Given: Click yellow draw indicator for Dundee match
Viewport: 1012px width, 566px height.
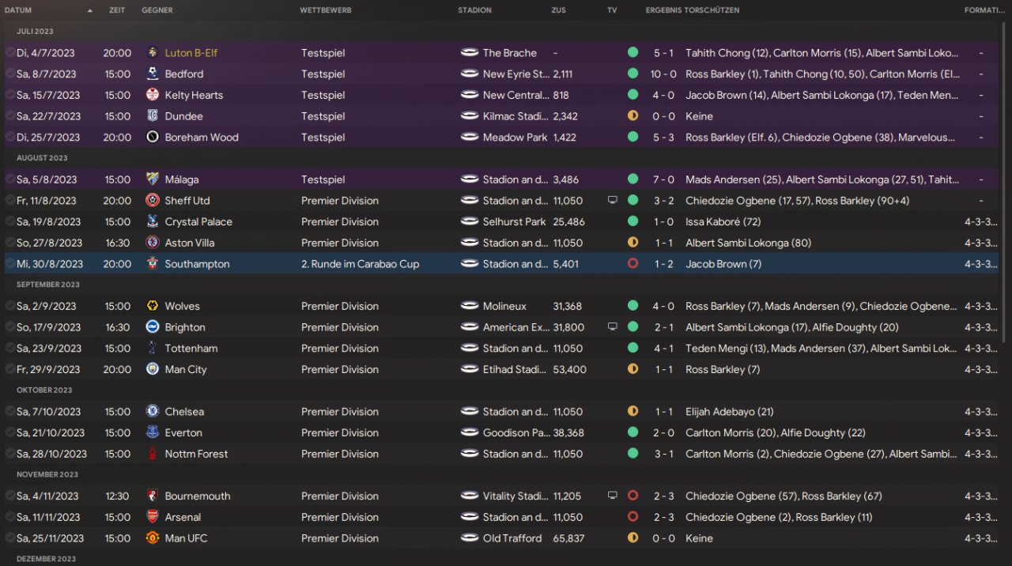Looking at the screenshot, I should pos(632,116).
